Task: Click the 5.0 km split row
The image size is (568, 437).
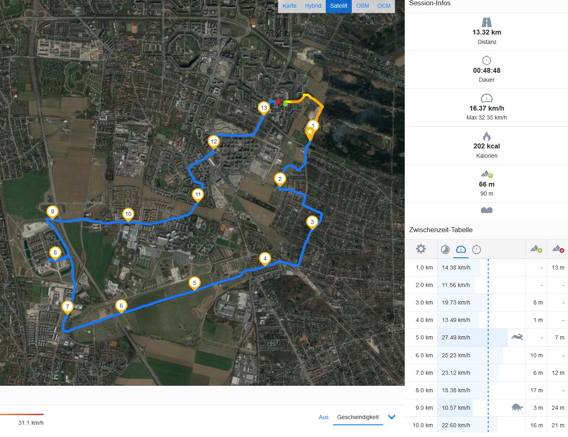Action: click(x=486, y=338)
